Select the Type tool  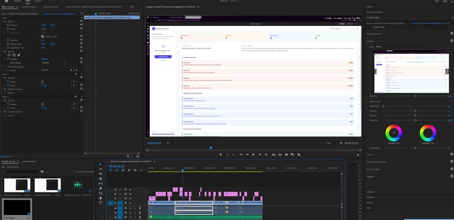100,203
